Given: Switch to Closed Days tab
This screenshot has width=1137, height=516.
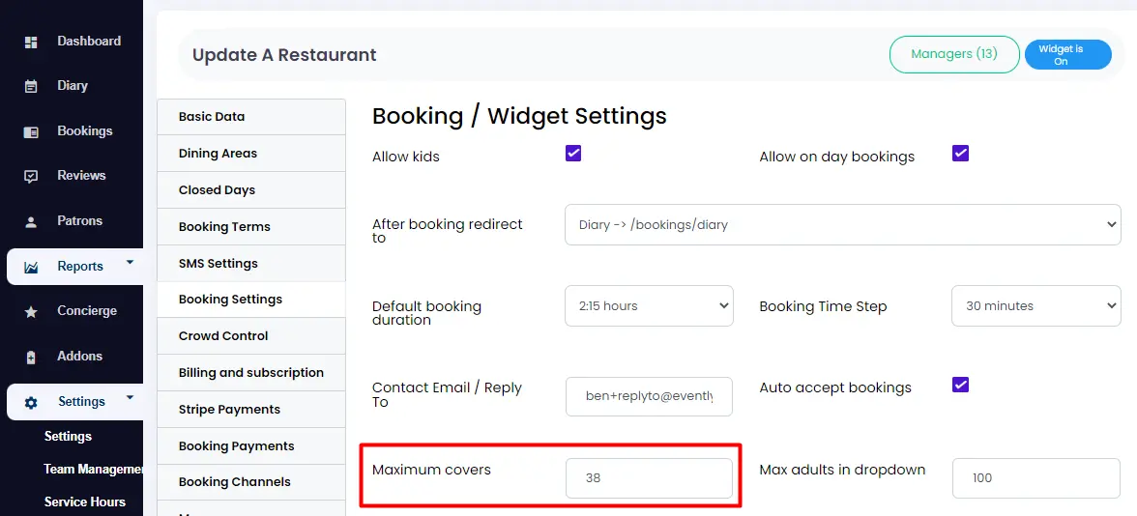Looking at the screenshot, I should 251,189.
